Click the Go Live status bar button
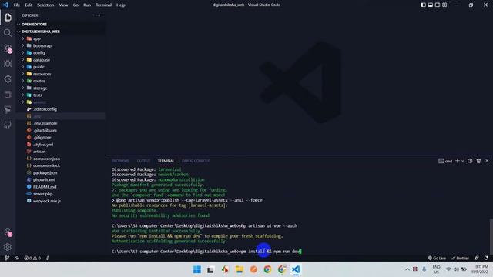493x277 pixels. coord(437,259)
